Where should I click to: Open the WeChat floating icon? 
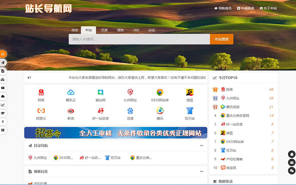(291, 171)
